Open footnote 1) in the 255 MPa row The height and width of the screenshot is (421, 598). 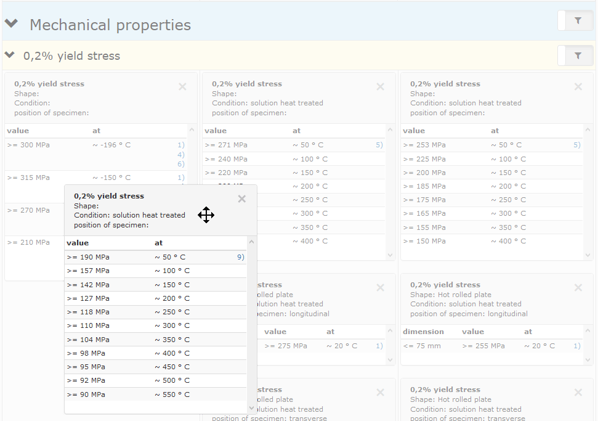[x=577, y=346]
